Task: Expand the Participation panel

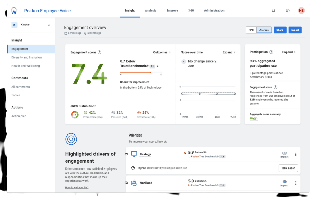Action: pos(289,52)
